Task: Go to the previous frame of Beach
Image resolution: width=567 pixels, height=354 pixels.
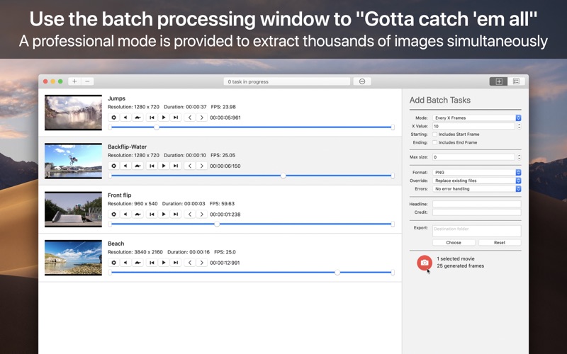Action: pyautogui.click(x=190, y=263)
